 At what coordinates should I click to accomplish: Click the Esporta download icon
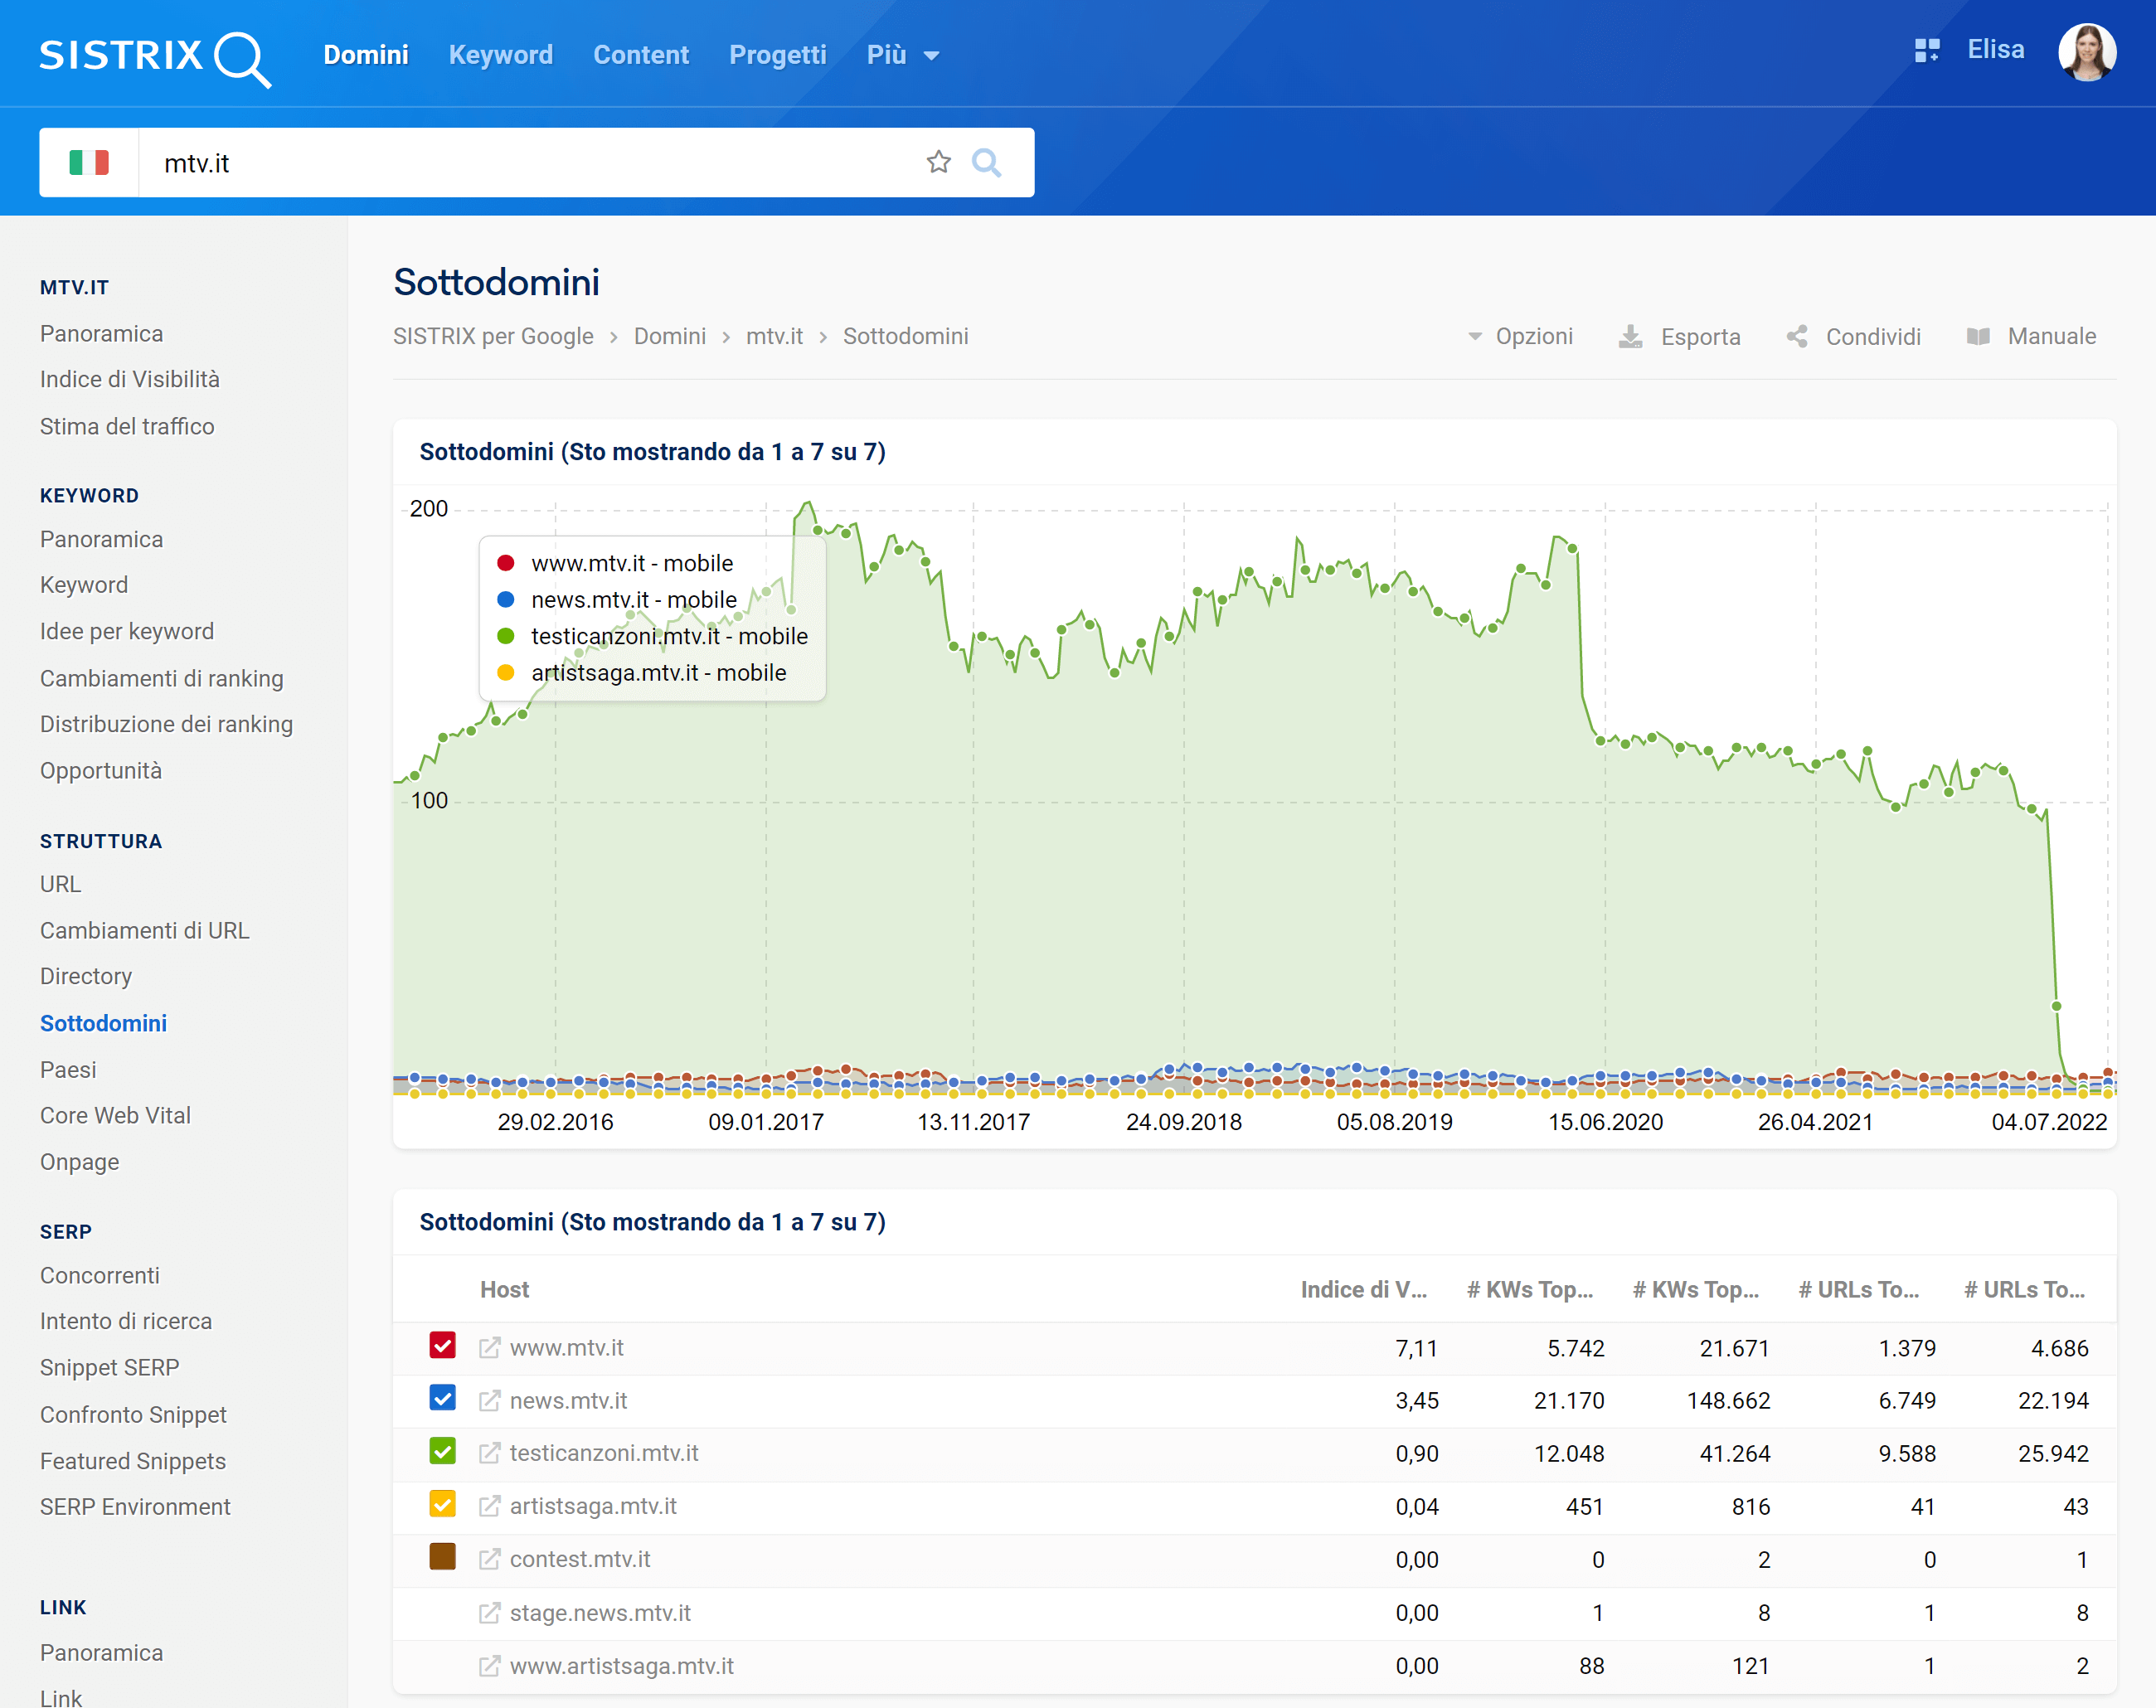click(1631, 337)
